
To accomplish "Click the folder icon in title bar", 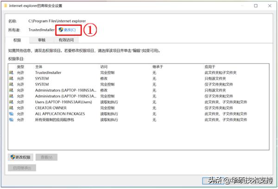I will pos(5,6).
